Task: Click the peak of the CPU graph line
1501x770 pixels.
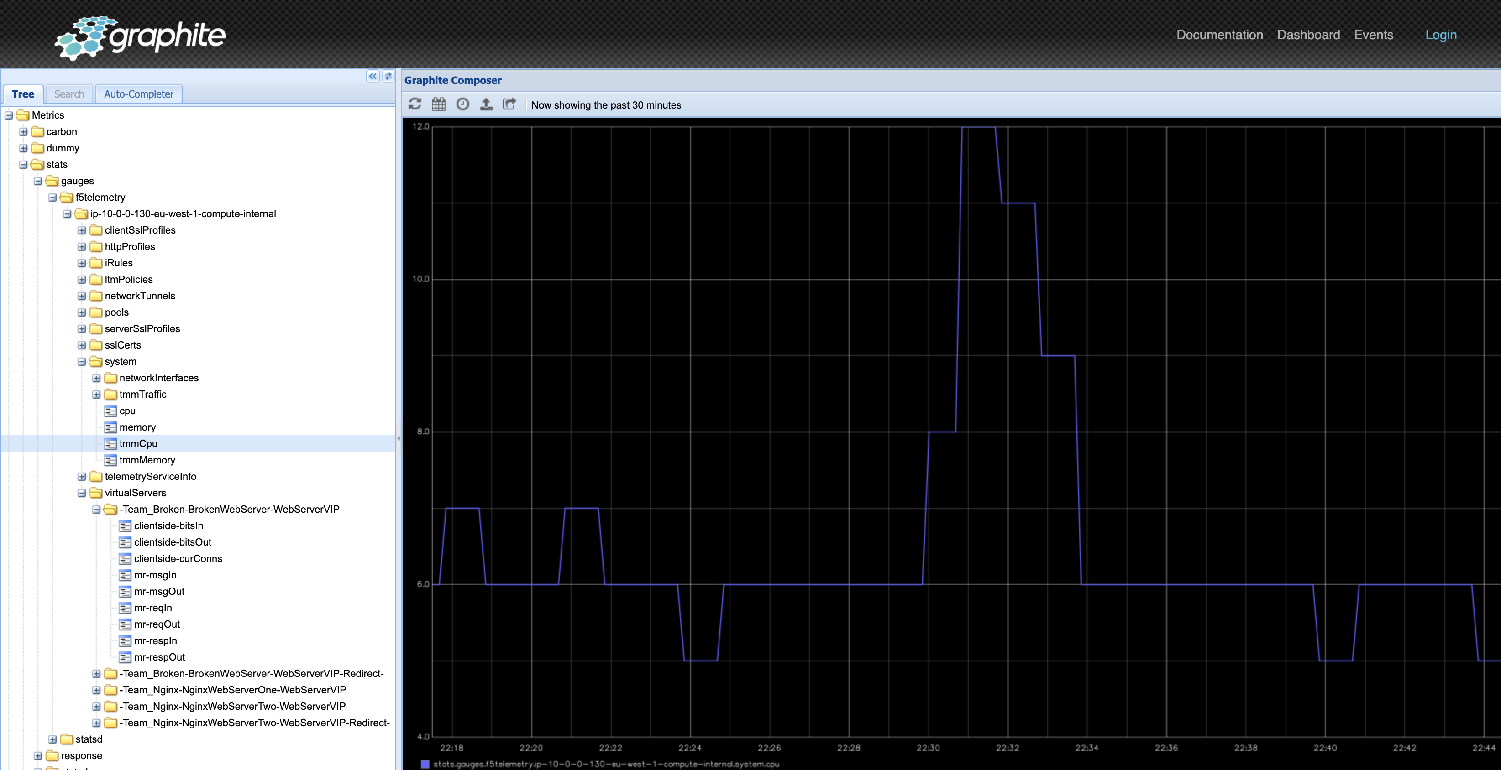Action: tap(978, 127)
